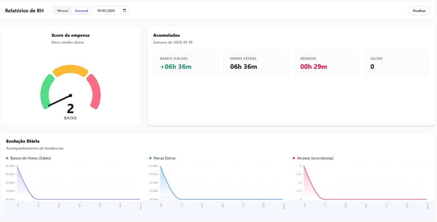Click the purple Banco de Horas legend dot
437x222 pixels.
point(7,158)
